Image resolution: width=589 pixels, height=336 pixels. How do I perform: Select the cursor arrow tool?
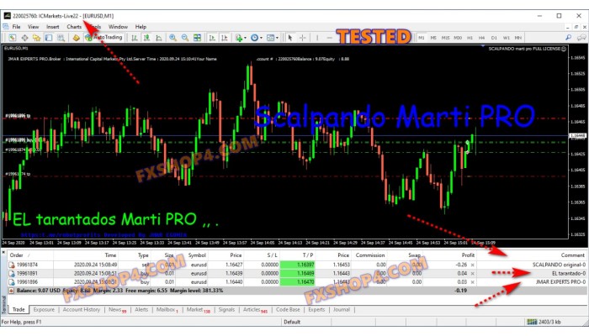pos(291,37)
